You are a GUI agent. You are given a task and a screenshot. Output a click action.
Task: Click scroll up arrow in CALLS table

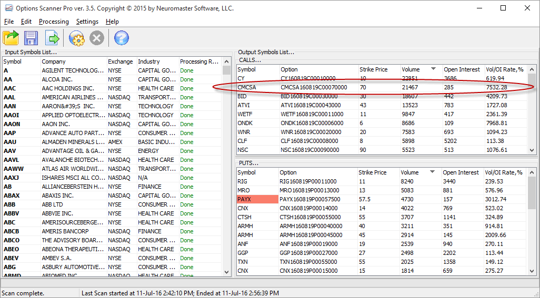click(532, 69)
